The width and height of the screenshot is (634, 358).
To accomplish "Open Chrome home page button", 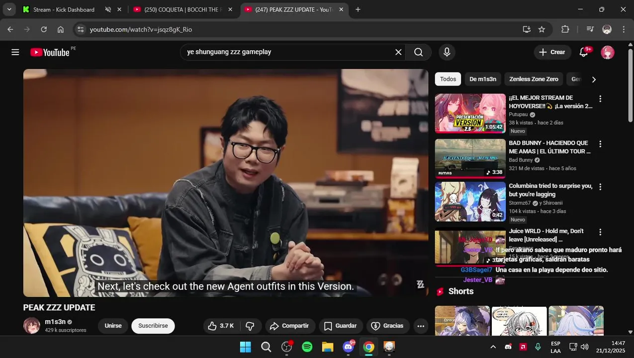I will tap(61, 29).
